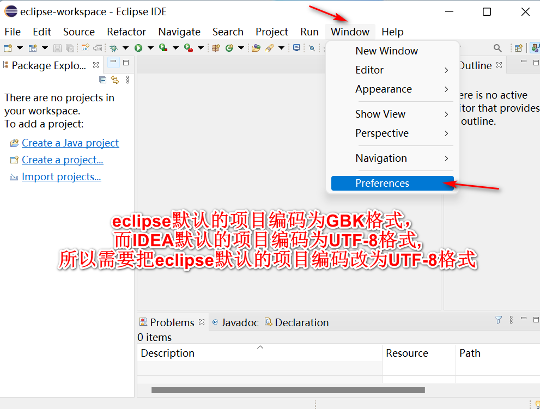Close the Outline view tab

tap(499, 65)
